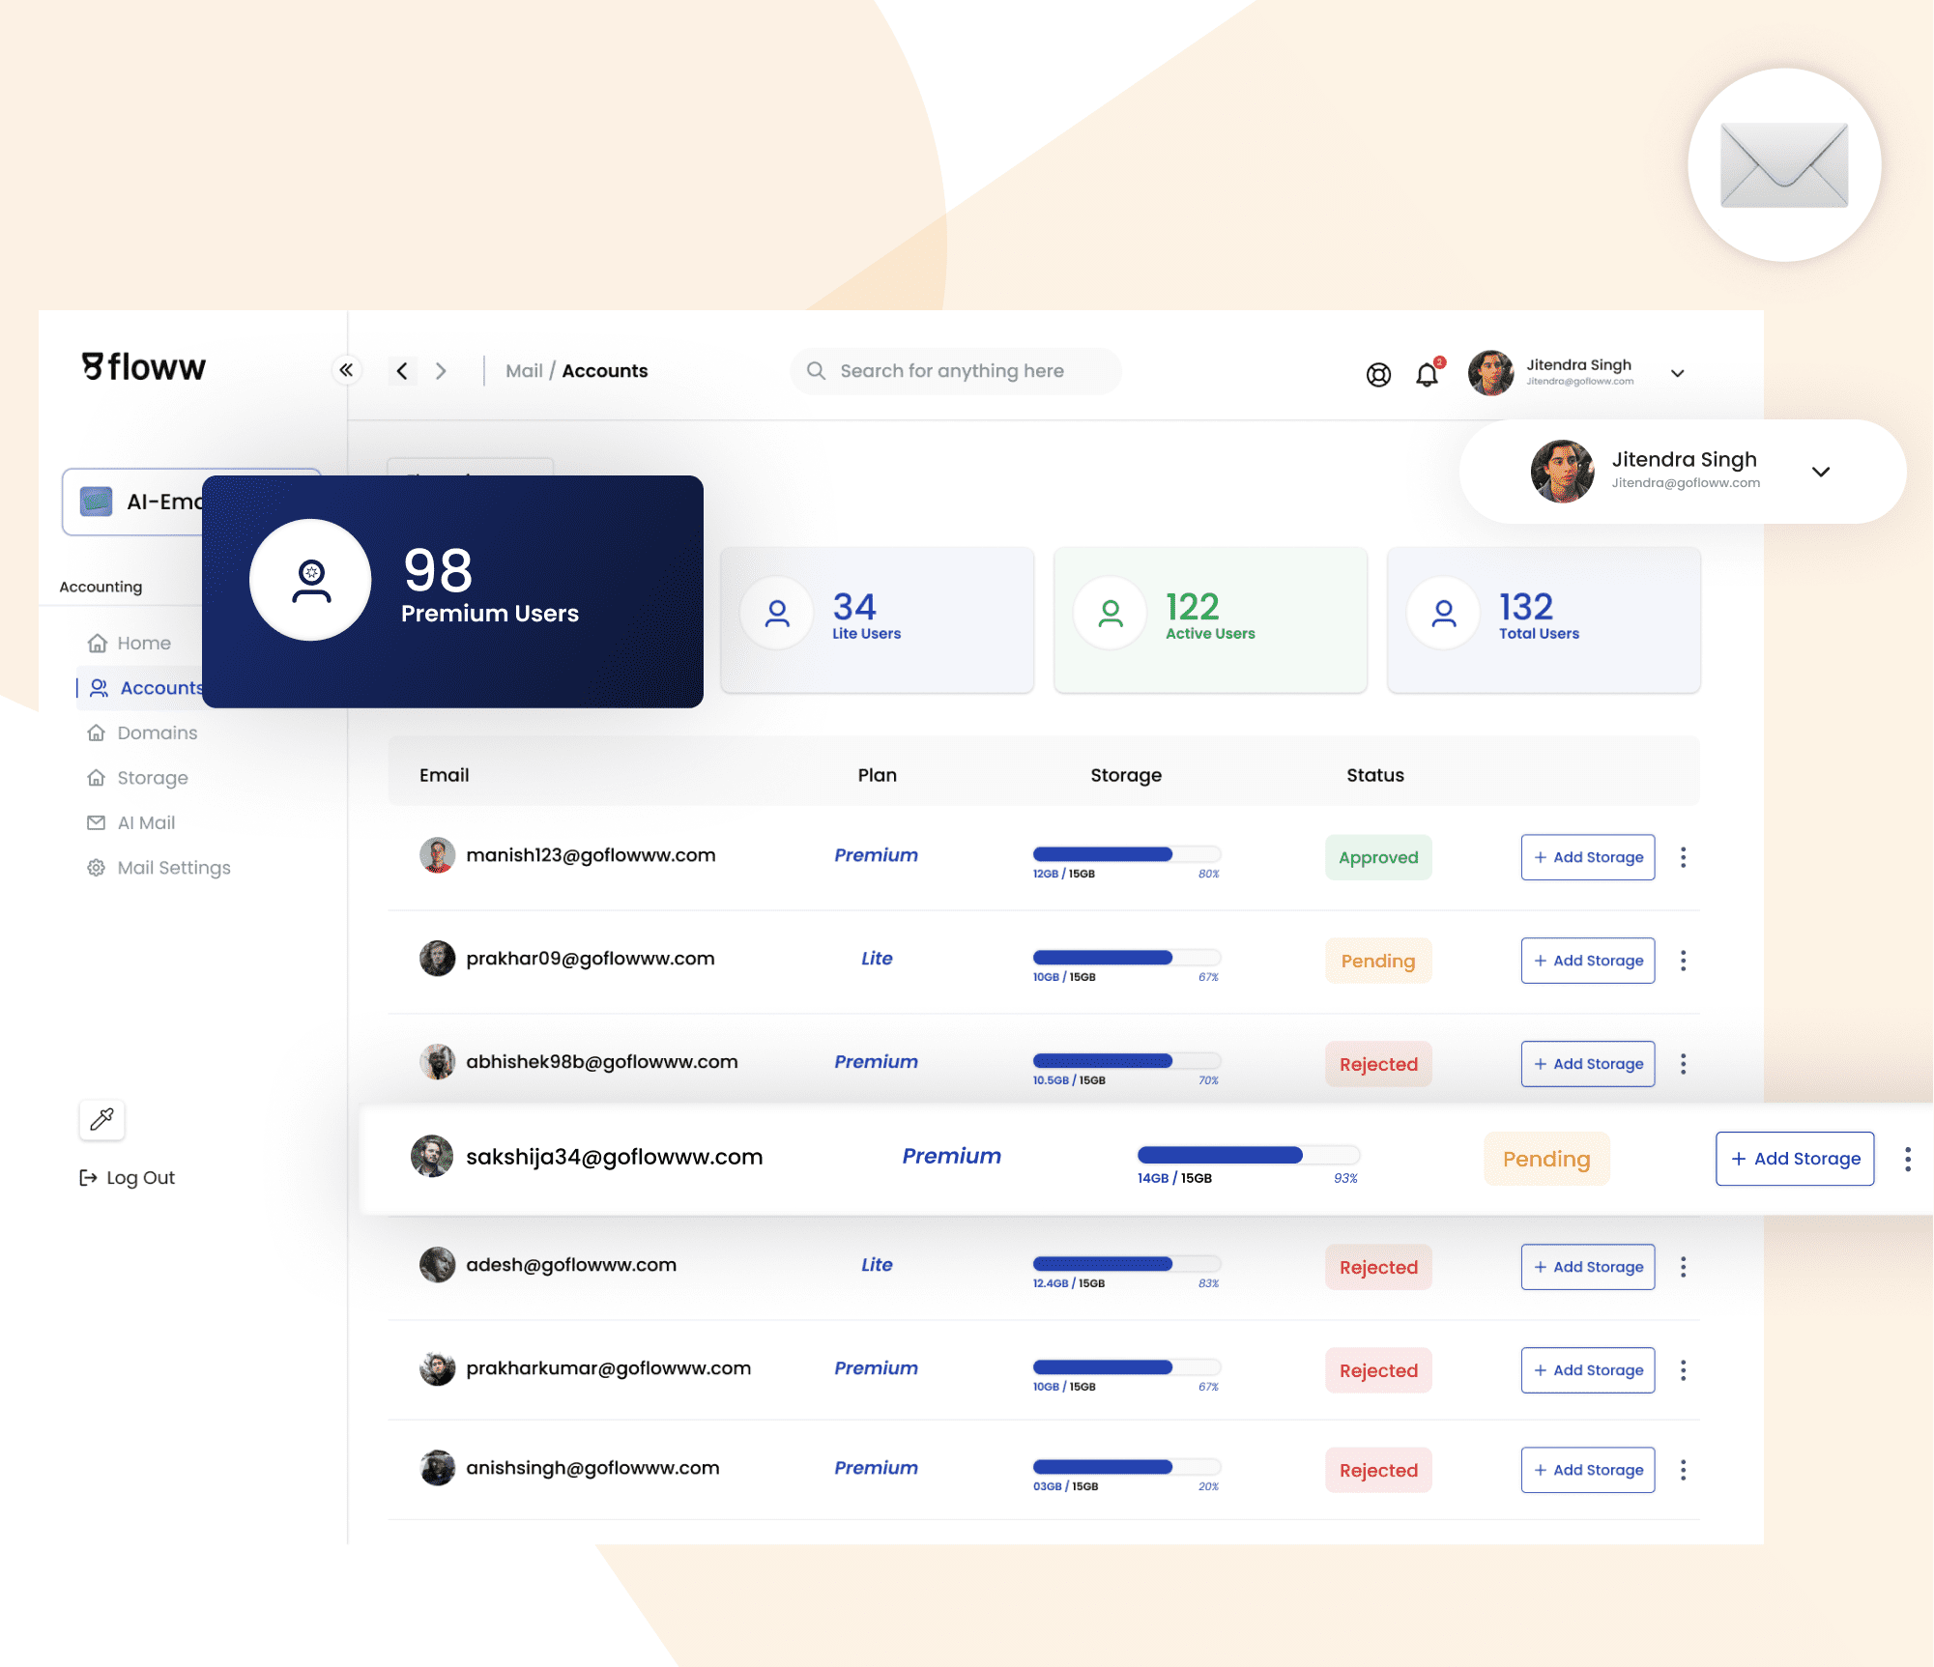Focus the Search for anything field

tap(956, 371)
